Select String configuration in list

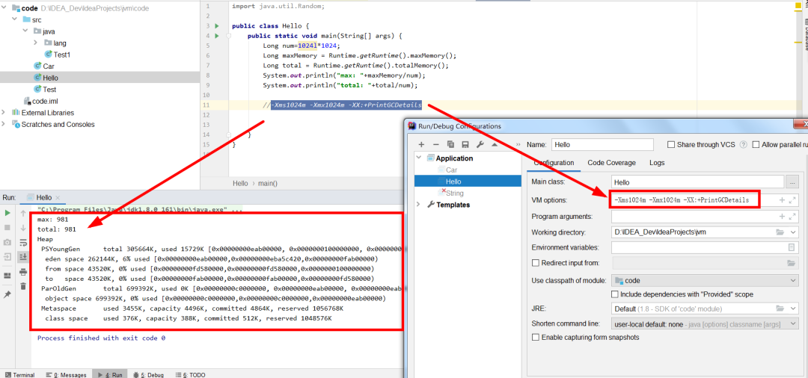[455, 193]
